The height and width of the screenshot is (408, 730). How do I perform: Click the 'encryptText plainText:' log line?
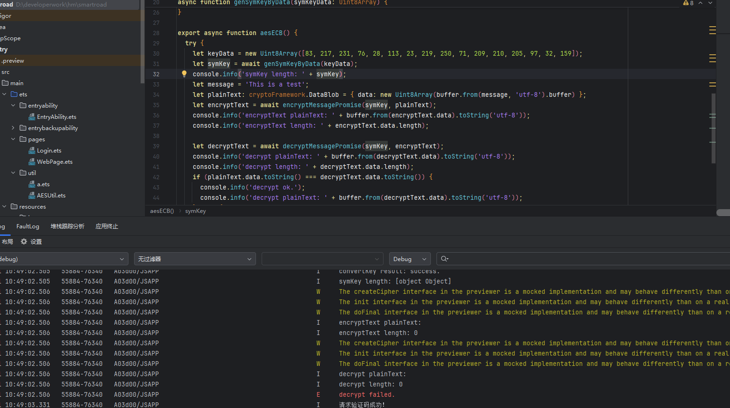tap(380, 322)
